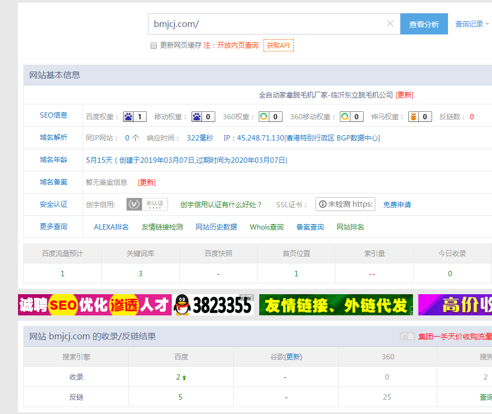The height and width of the screenshot is (414, 492).
Task: Click the Baidu paw icon for 百度权重
Action: [x=128, y=117]
